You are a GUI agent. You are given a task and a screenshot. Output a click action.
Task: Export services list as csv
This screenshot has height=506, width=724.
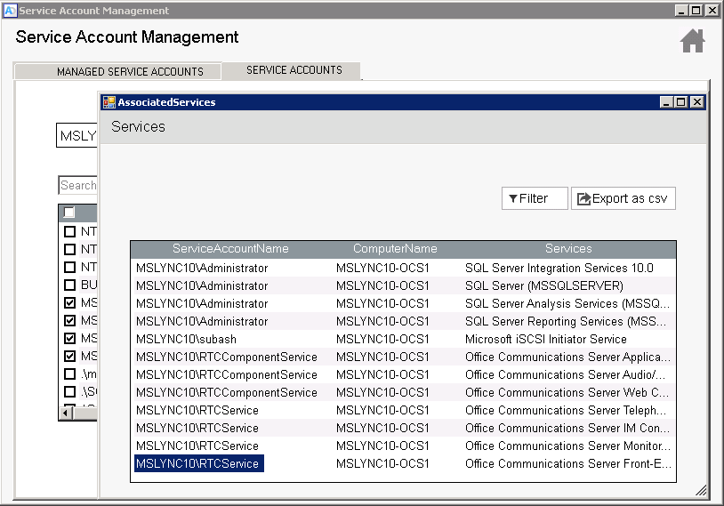click(623, 199)
